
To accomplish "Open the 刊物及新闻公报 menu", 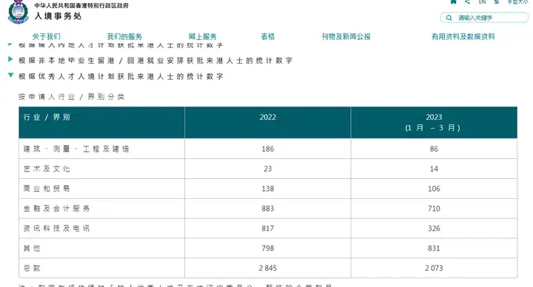I will [346, 37].
